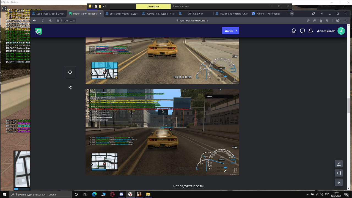Switch to Жалоба на Лидера - Стра tab
This screenshot has height=198, width=352.
(158, 13)
